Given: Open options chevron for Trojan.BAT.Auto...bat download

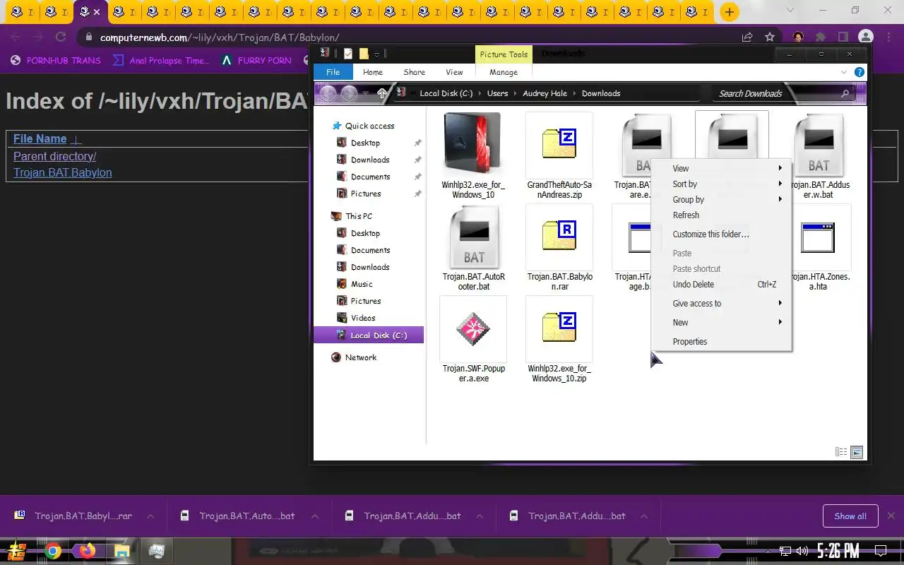Looking at the screenshot, I should [315, 516].
